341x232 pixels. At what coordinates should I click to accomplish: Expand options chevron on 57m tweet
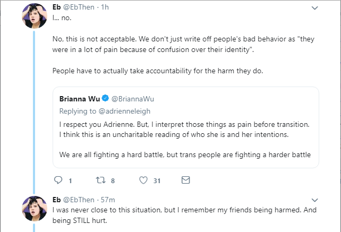pos(314,200)
